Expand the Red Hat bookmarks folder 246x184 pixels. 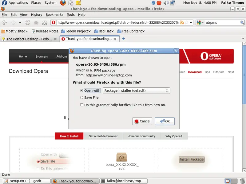(x=104, y=31)
